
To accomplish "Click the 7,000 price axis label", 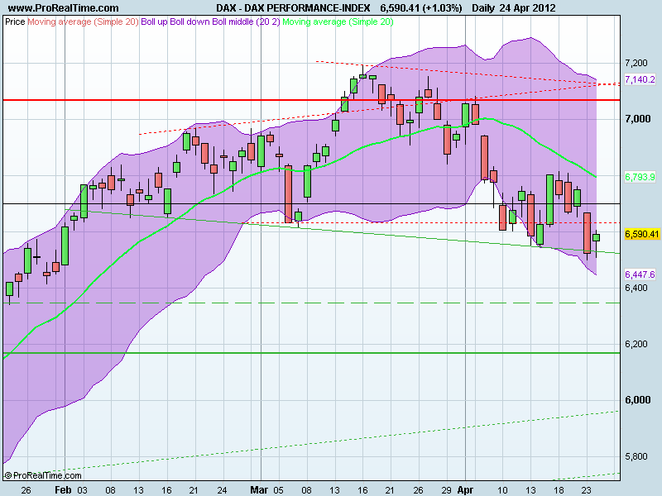I will click(x=637, y=119).
